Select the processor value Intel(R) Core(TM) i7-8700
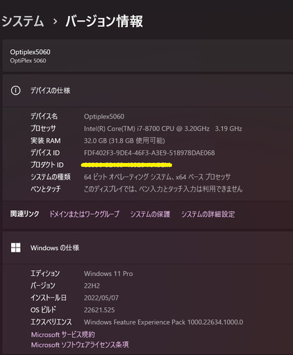The image size is (293, 355). (x=163, y=128)
